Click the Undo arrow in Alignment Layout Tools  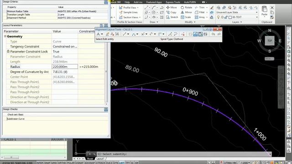[213, 34]
